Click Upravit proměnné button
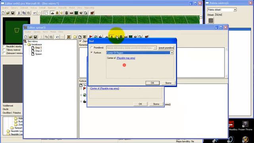Screen dimensions: 254x143 [x=166, y=48]
